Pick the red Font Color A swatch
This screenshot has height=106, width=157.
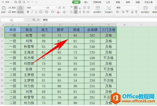(x=58, y=12)
